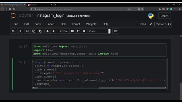Click the Python logo icon
The image size is (182, 102).
coord(151,16)
